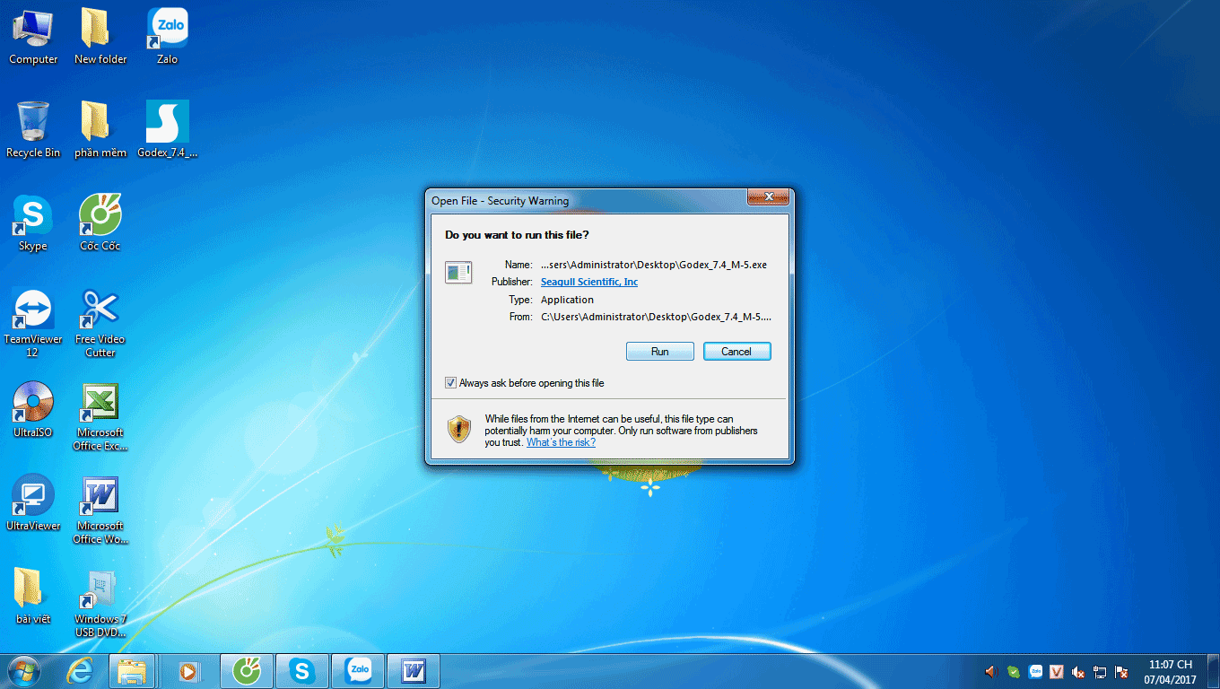Click the network connection tray icon

[1100, 671]
